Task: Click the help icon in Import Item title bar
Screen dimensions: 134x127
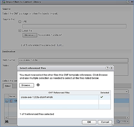Action: pos(128,2)
